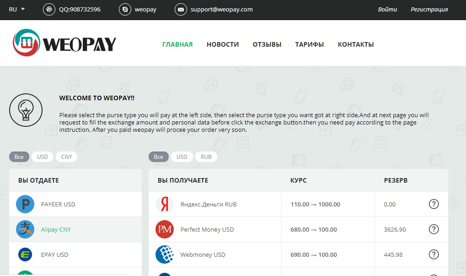The image size is (466, 276).
Task: Click the Войти login link
Action: (387, 9)
